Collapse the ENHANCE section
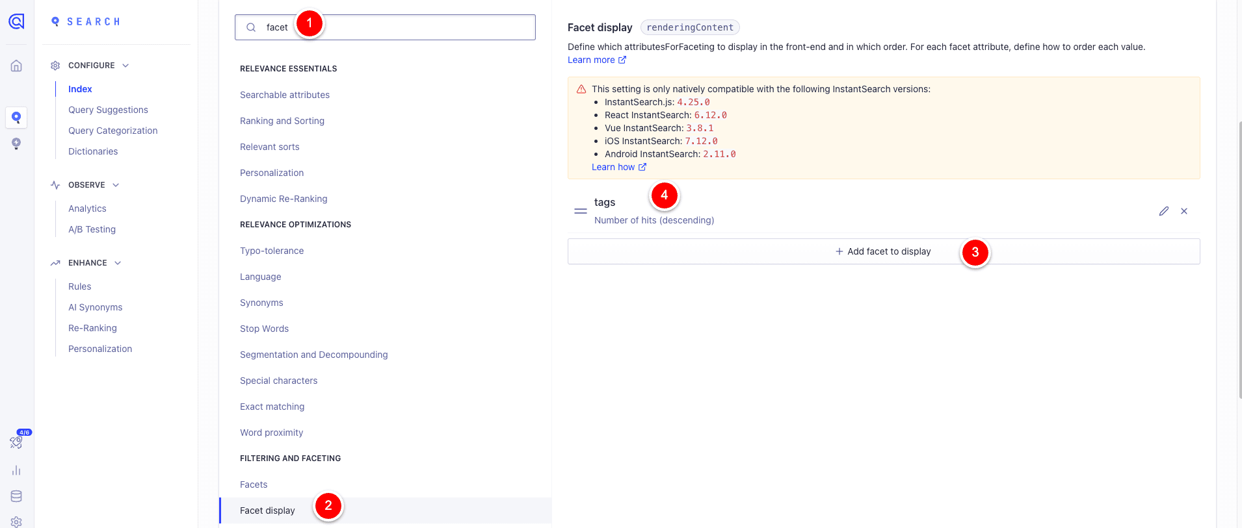Image resolution: width=1242 pixels, height=528 pixels. (118, 263)
